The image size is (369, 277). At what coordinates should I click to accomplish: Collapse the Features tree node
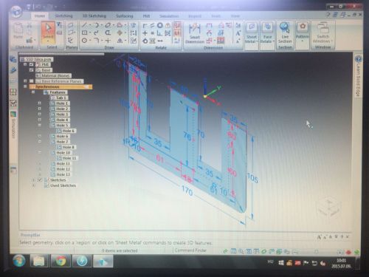33,92
